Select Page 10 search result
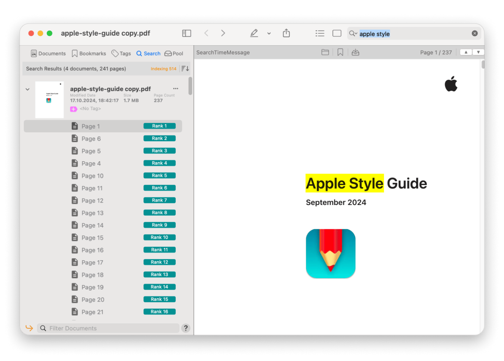Viewport: 504px width, 361px height. pyautogui.click(x=92, y=176)
